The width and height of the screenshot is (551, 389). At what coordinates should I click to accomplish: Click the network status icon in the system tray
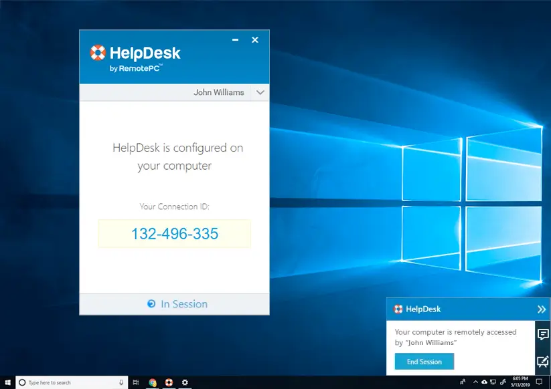(493, 382)
